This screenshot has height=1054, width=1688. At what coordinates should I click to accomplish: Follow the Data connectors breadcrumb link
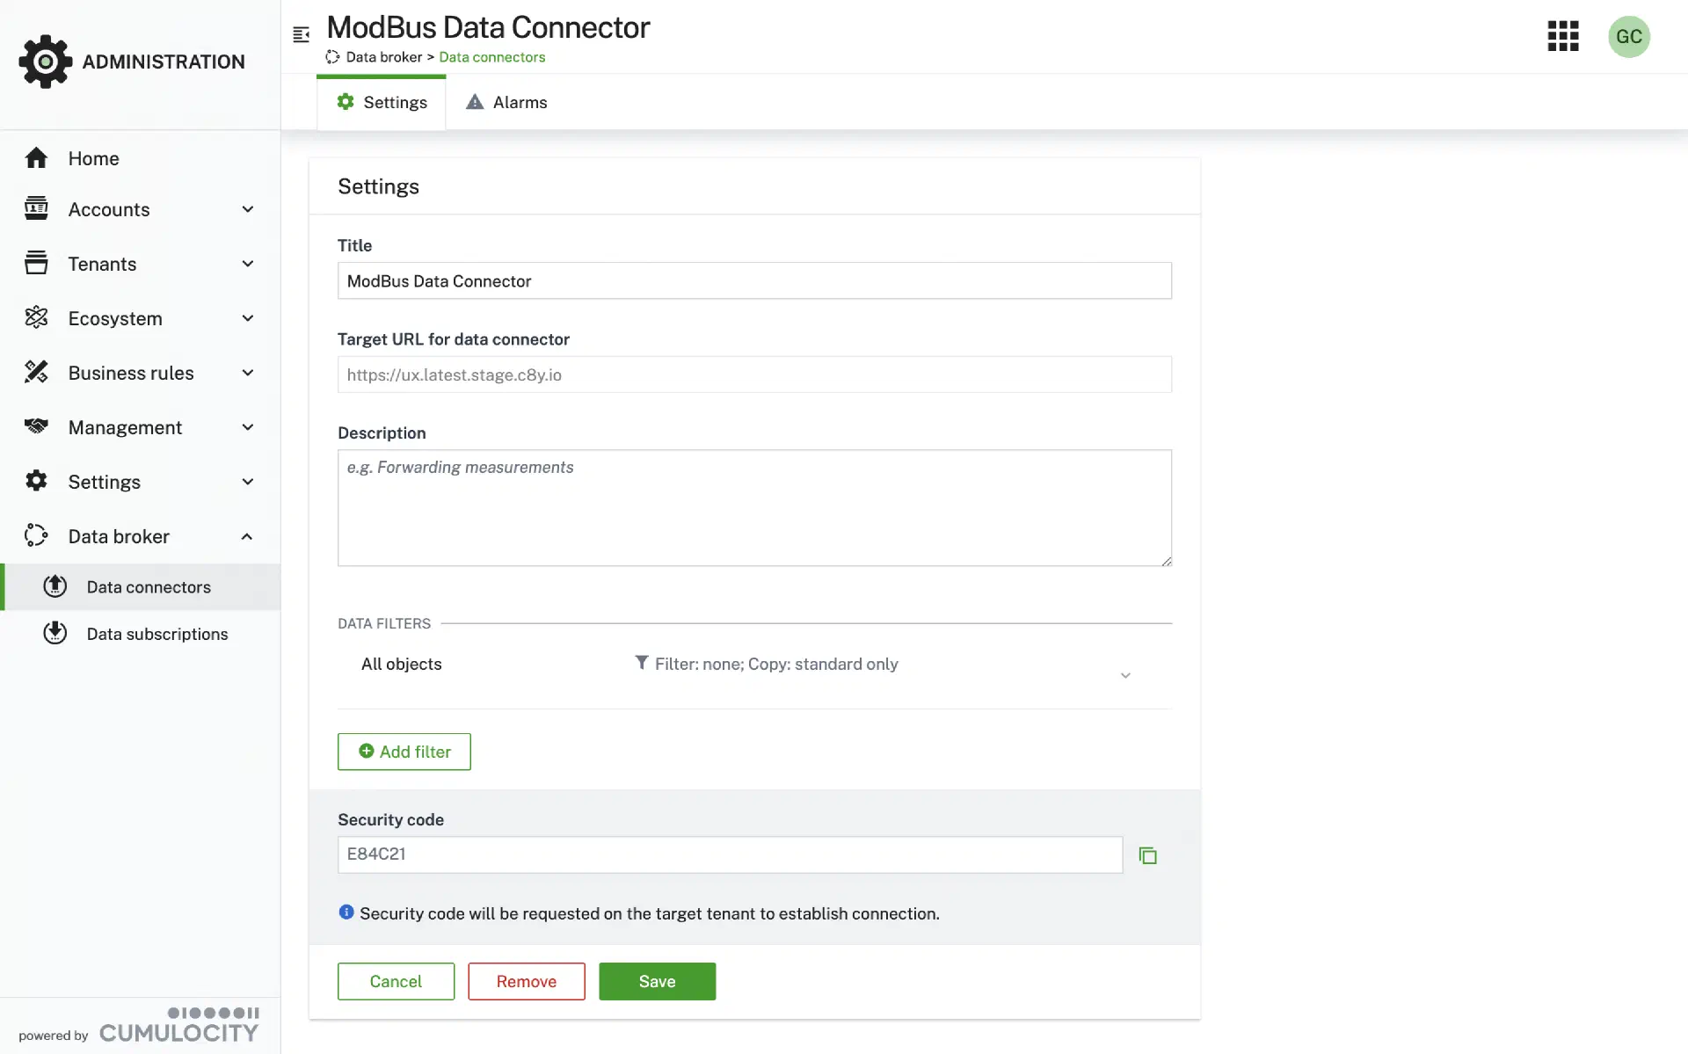491,57
